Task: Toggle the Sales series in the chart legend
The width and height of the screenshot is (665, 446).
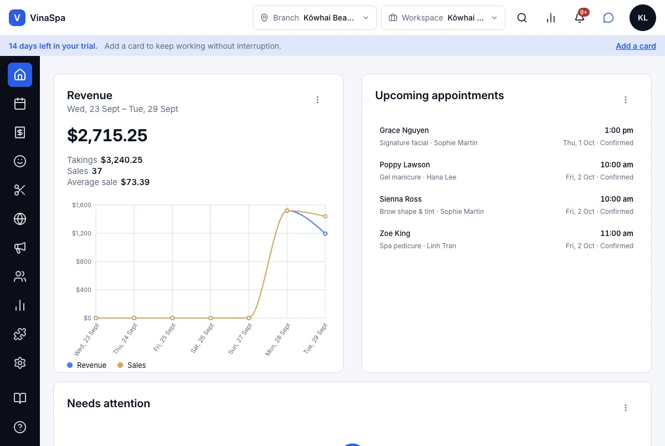Action: click(x=131, y=365)
